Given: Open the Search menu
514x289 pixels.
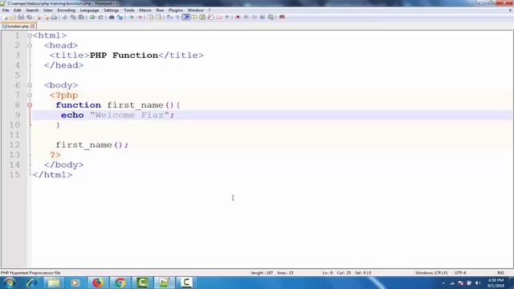Looking at the screenshot, I should pos(32,10).
